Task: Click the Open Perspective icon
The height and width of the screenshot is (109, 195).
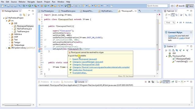Action: click(x=172, y=6)
